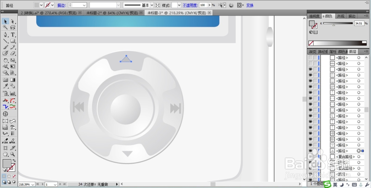This screenshot has width=371, height=188.
Task: Select the Warp tool
Action: pos(5,67)
